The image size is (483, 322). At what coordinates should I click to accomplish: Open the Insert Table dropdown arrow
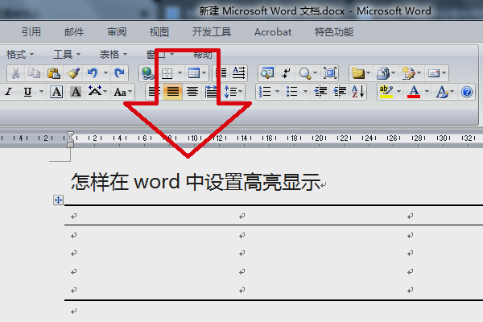204,73
